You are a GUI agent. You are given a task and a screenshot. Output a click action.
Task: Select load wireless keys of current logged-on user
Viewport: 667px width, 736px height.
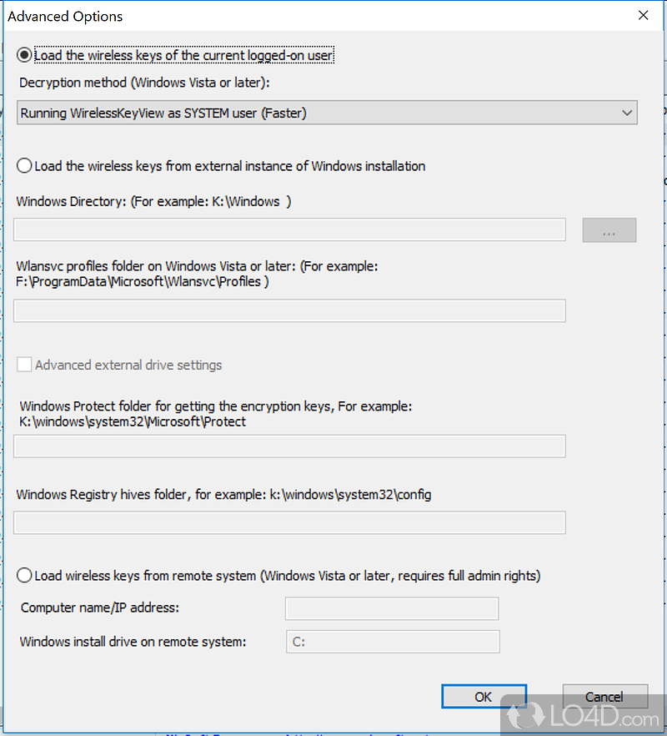pyautogui.click(x=25, y=56)
